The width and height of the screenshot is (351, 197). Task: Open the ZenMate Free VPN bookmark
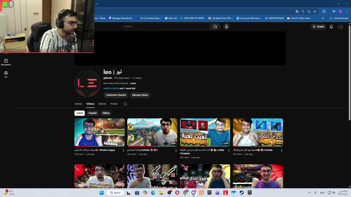tap(221, 18)
